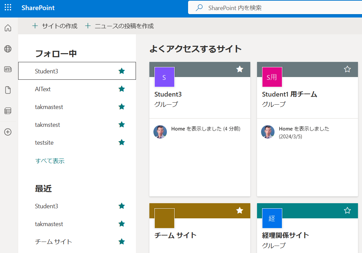362x253 pixels.
Task: Toggle star beside チーム サイト in 最近 list
Action: click(x=122, y=242)
